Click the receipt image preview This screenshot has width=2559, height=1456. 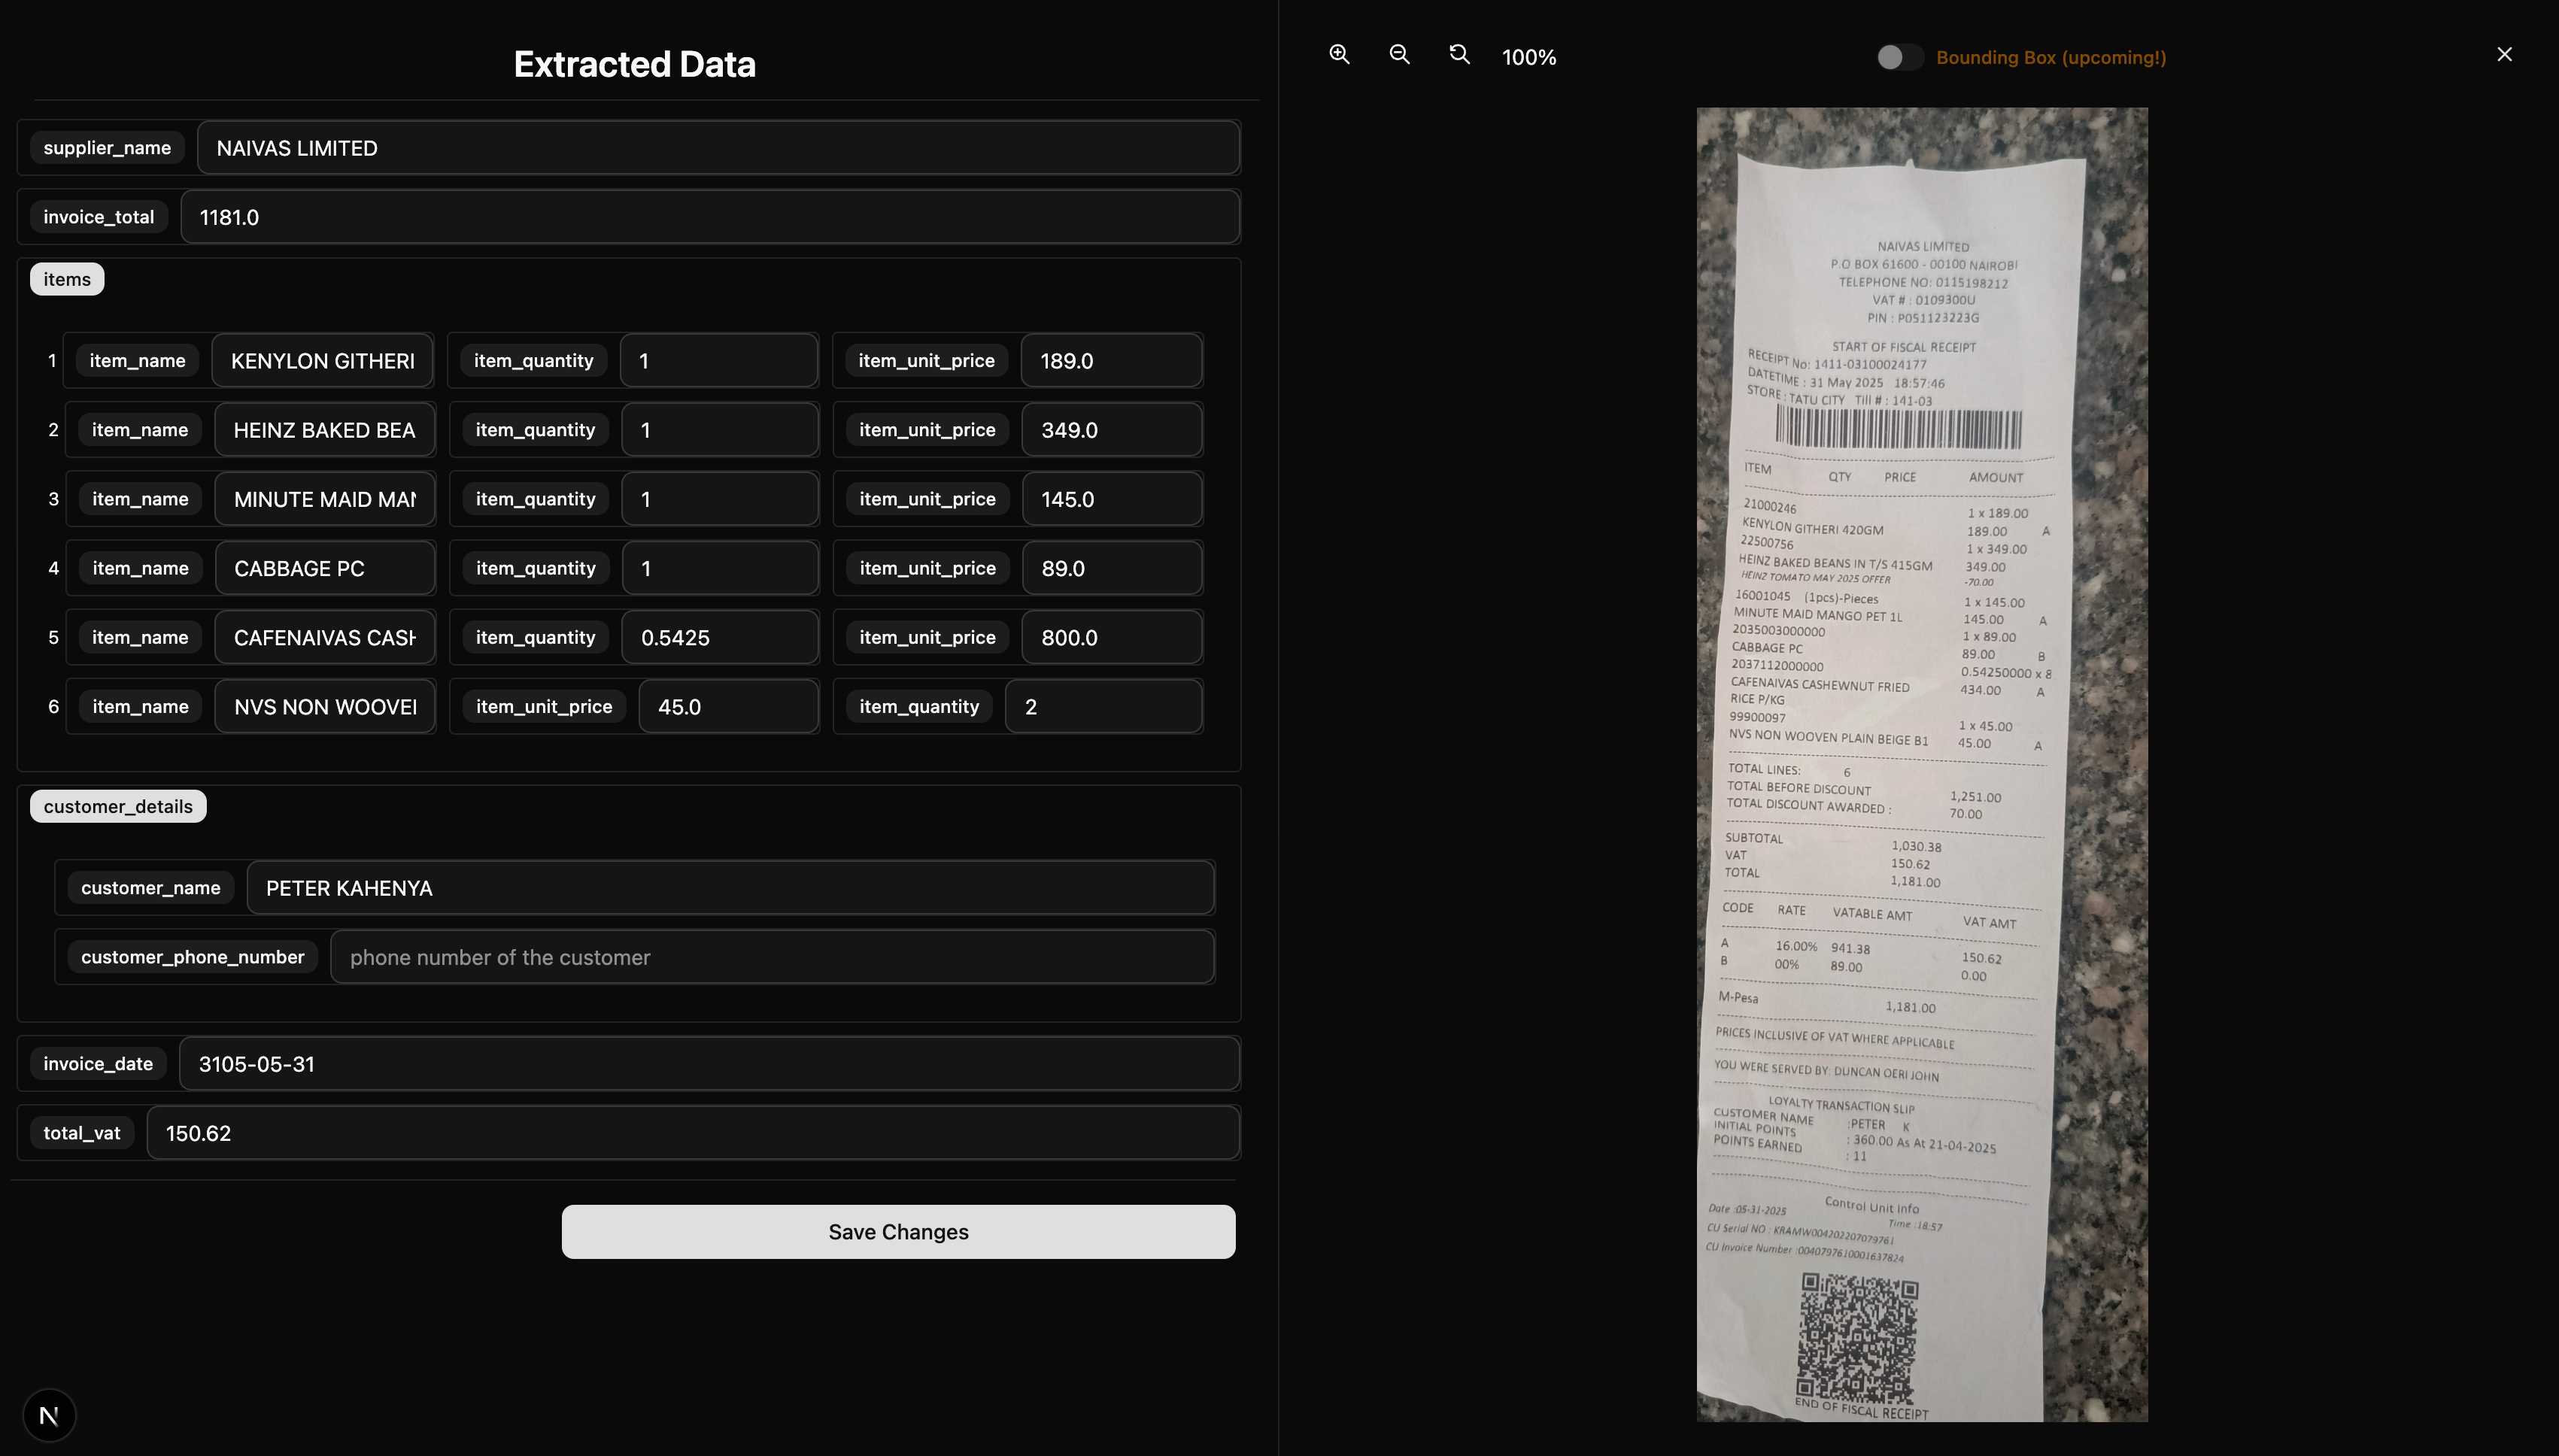coord(1921,764)
